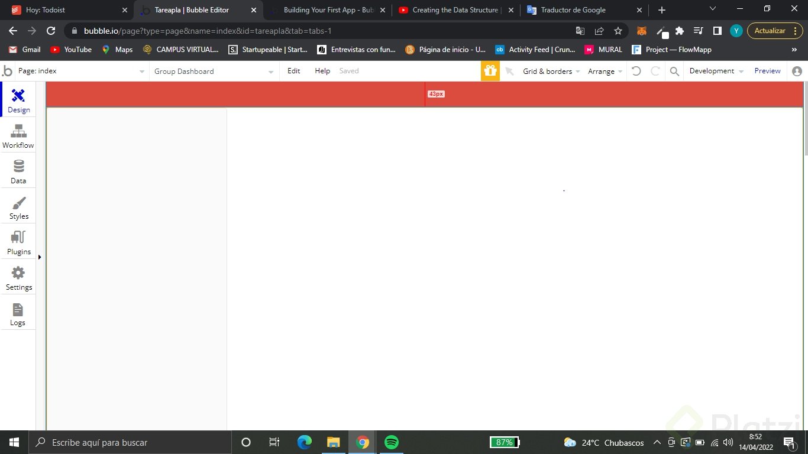
Task: Open the Gmail bookmark
Action: coord(25,50)
